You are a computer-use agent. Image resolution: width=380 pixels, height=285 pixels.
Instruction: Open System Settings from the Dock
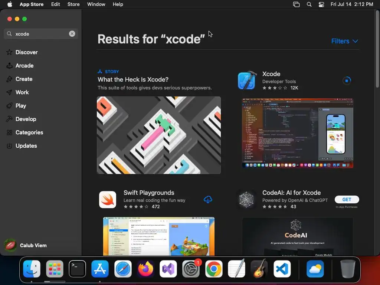(191, 269)
